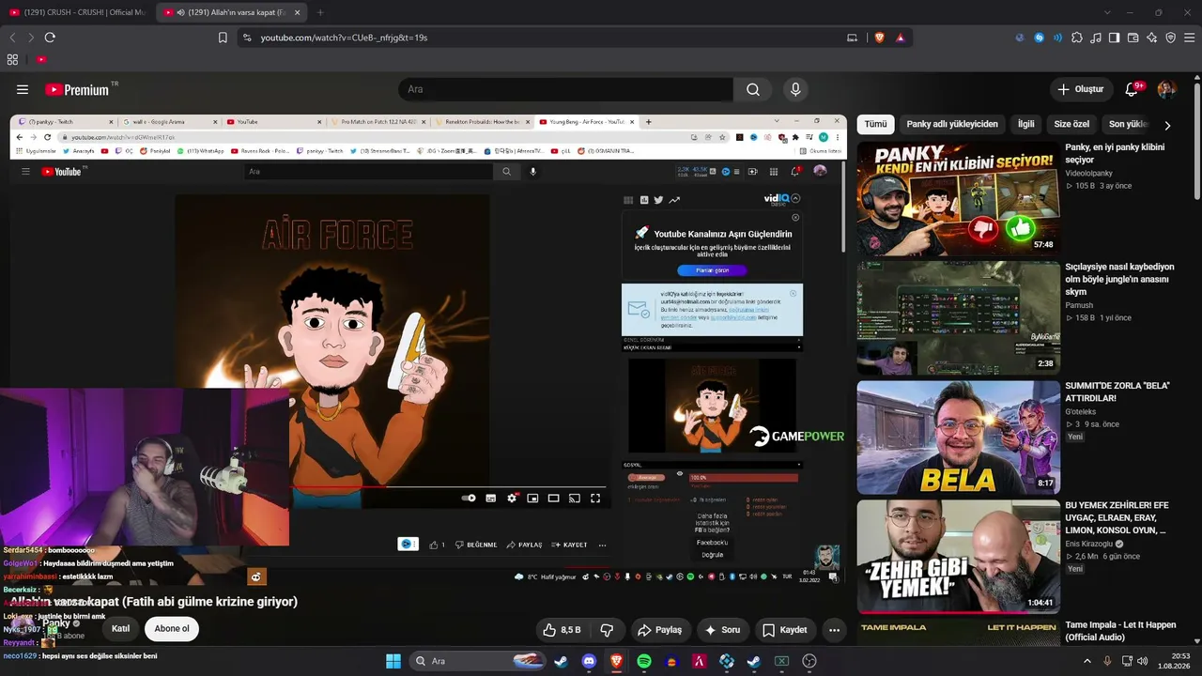Start voice search with the microphone
The image size is (1202, 676).
pos(795,89)
